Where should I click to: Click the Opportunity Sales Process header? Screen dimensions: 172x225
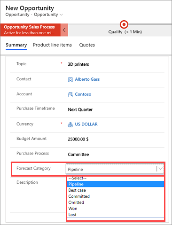[x=31, y=30]
